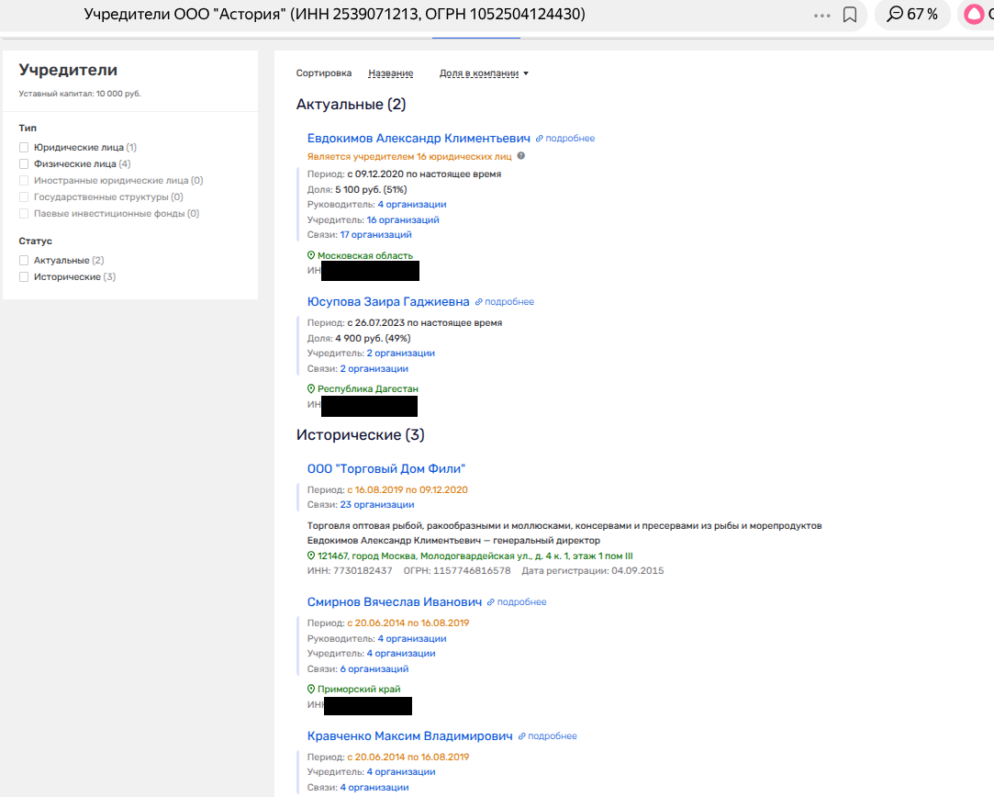Click the location pin beside Московская область
The width and height of the screenshot is (994, 797).
[x=311, y=255]
